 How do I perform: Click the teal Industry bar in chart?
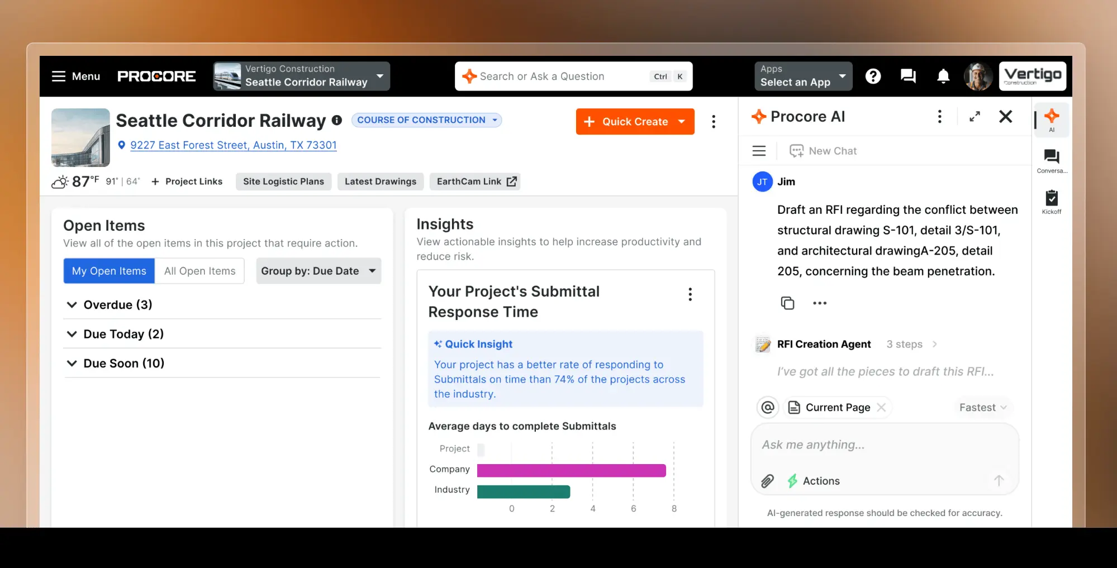coord(524,491)
